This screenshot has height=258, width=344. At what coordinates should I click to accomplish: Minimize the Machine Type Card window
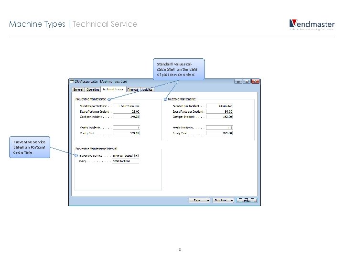coord(238,81)
